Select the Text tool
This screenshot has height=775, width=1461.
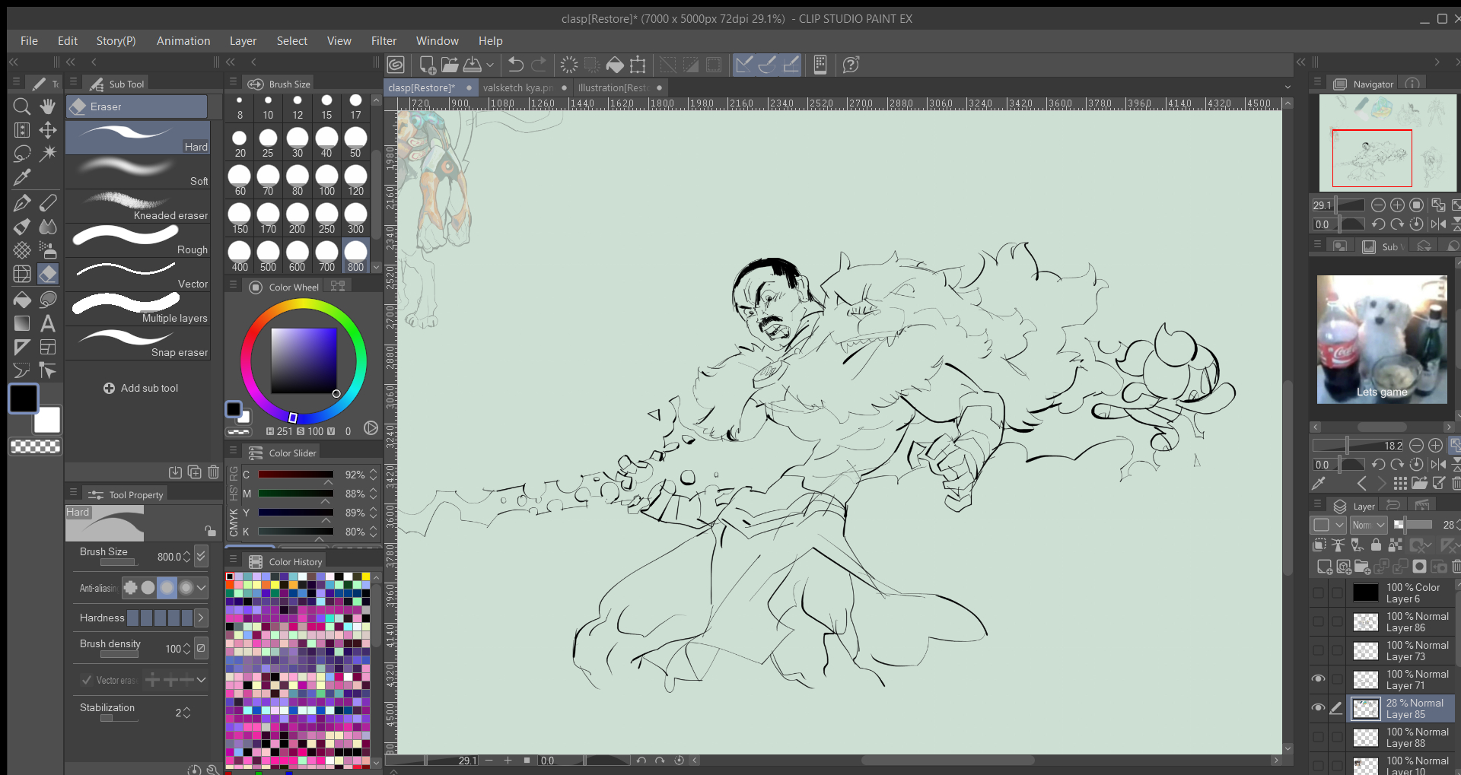click(x=48, y=323)
